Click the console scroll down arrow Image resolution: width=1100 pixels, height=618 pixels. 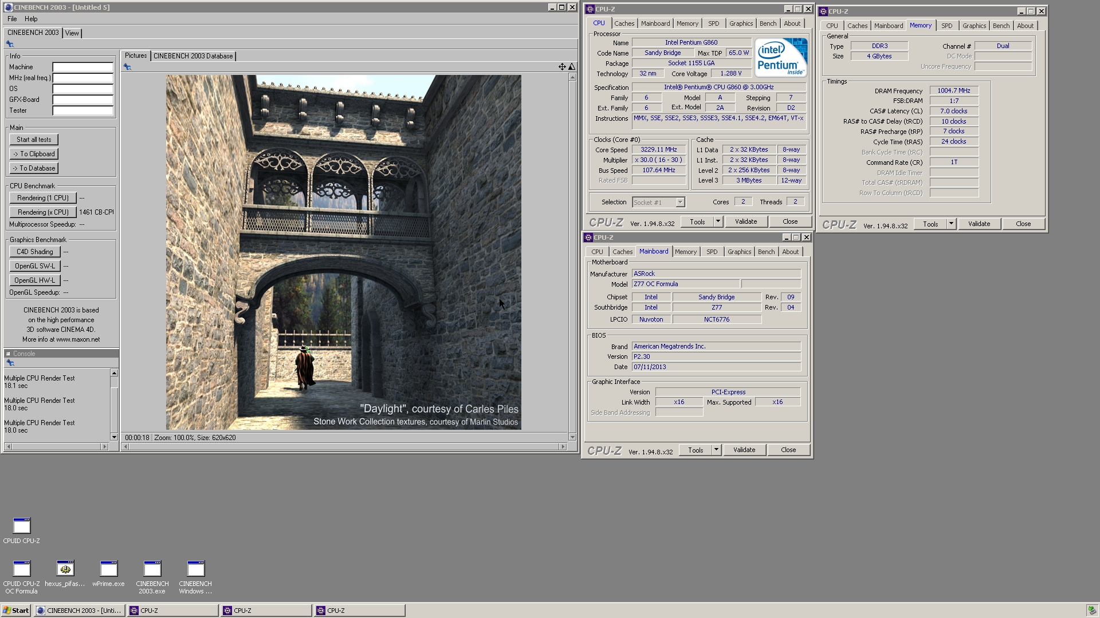tap(114, 437)
